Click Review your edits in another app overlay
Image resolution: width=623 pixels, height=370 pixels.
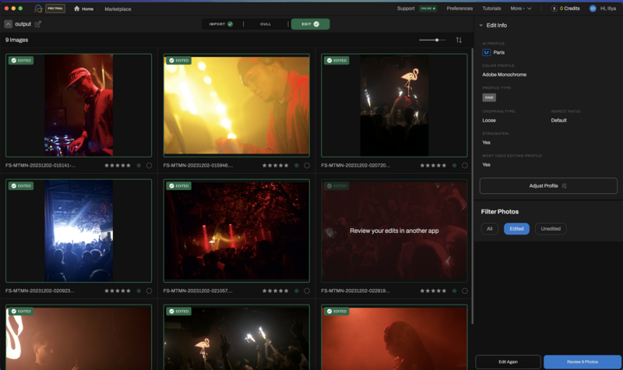pyautogui.click(x=394, y=231)
